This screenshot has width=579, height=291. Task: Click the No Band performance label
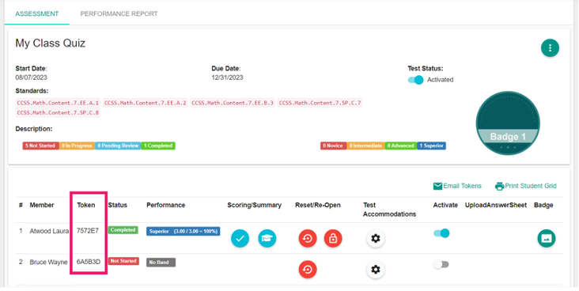pos(161,263)
